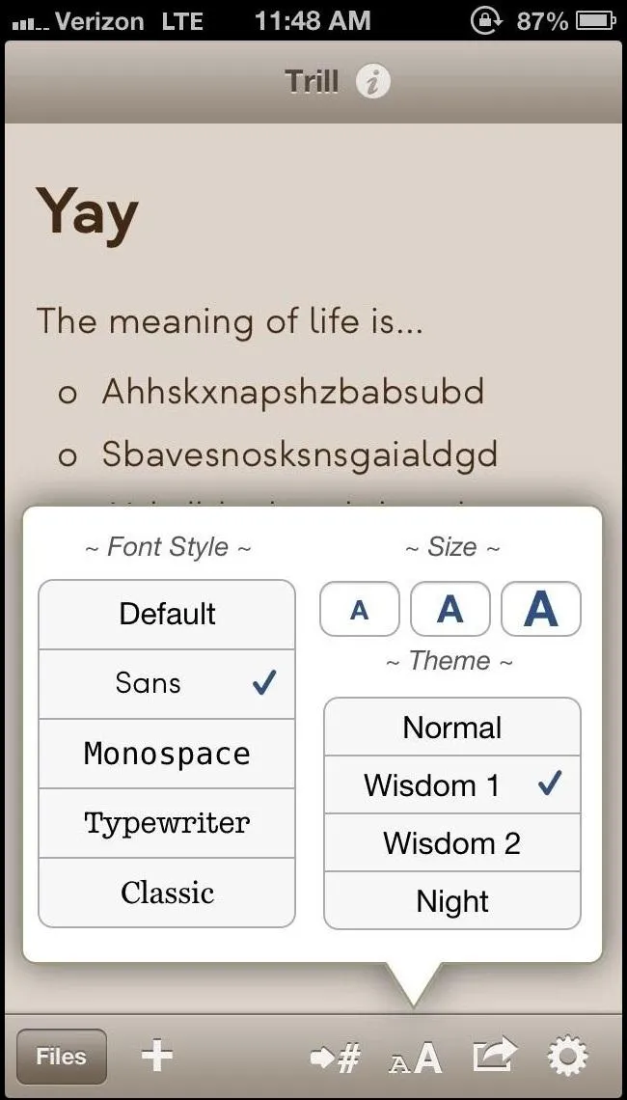This screenshot has width=627, height=1100.
Task: Tap the info icon next to Trill
Action: click(372, 82)
